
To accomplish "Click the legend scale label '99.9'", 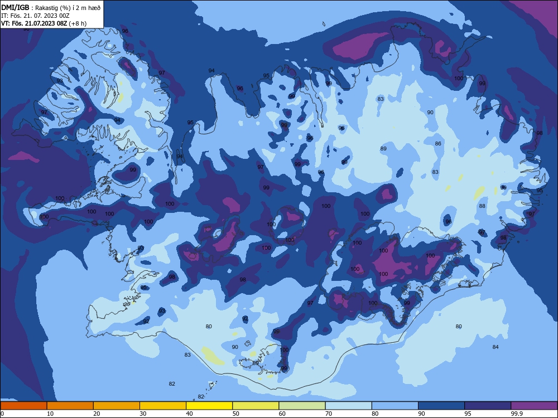I will click(517, 414).
